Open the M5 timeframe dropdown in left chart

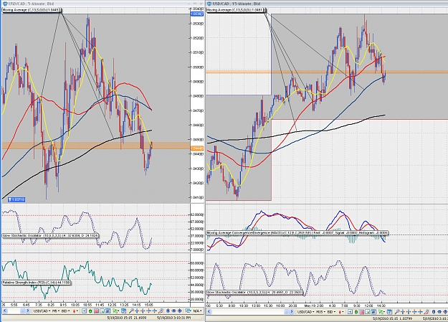tap(56, 311)
